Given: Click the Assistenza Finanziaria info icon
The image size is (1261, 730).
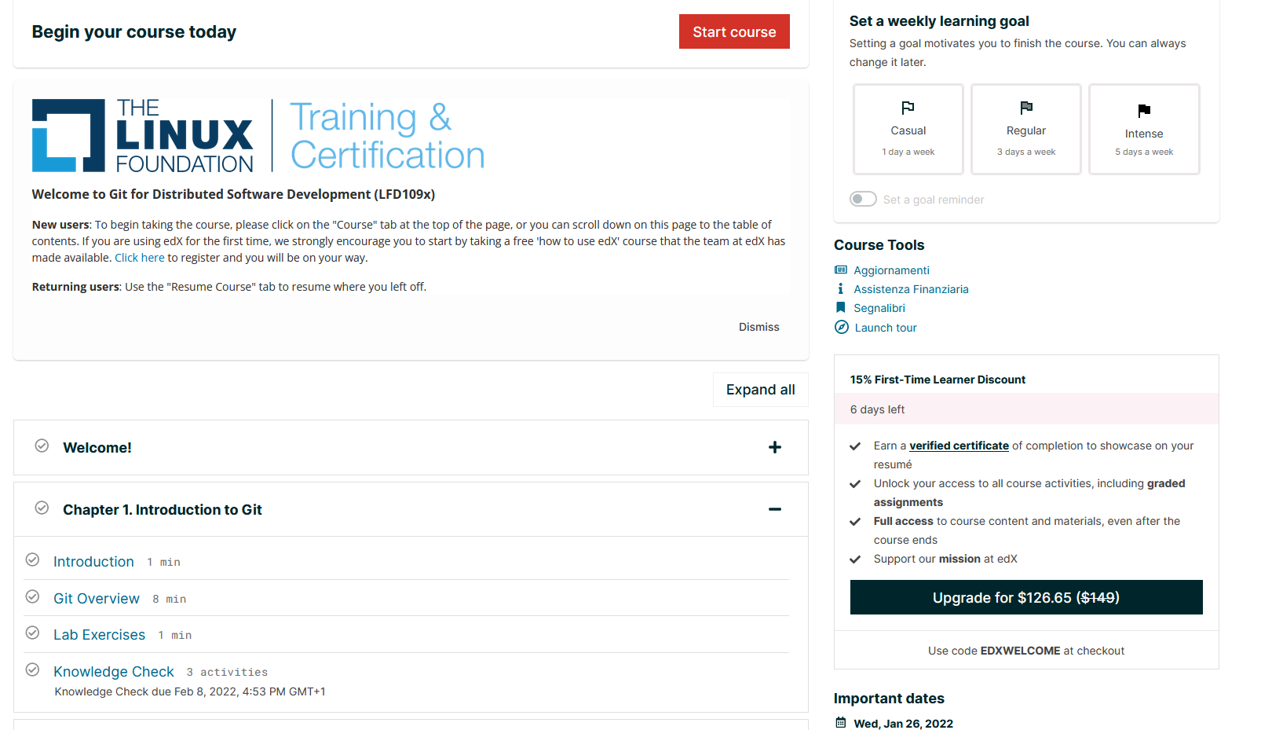Looking at the screenshot, I should [x=841, y=289].
